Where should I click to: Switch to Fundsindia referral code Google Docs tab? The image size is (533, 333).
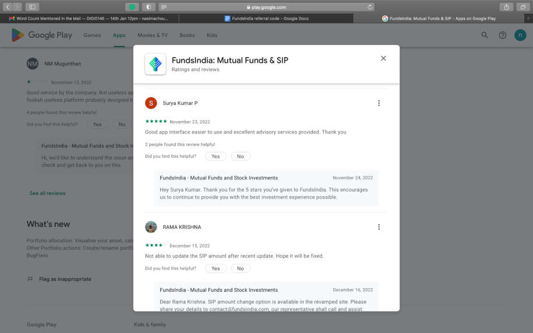267,19
